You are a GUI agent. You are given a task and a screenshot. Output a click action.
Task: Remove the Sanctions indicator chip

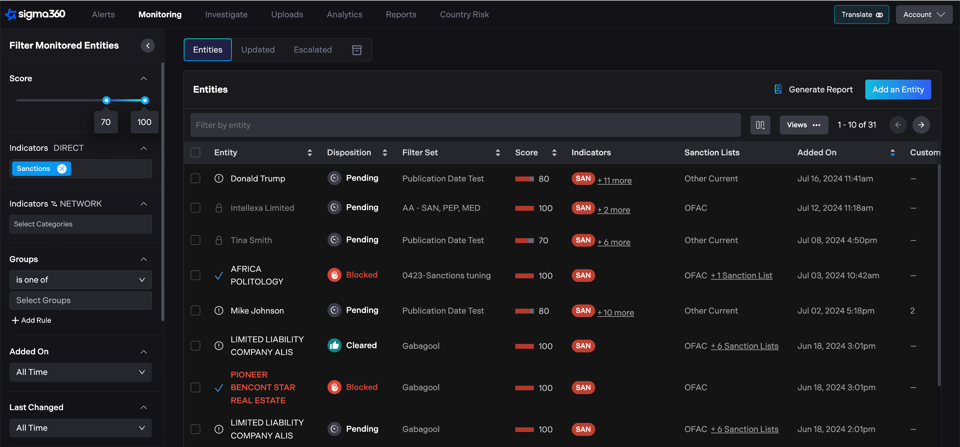click(62, 169)
